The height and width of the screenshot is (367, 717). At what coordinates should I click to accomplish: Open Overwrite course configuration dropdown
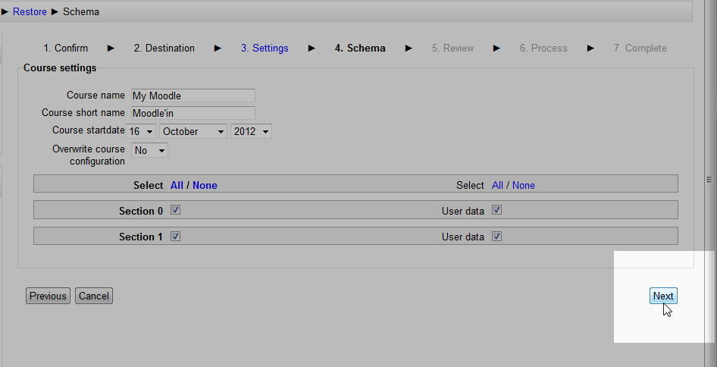click(149, 151)
